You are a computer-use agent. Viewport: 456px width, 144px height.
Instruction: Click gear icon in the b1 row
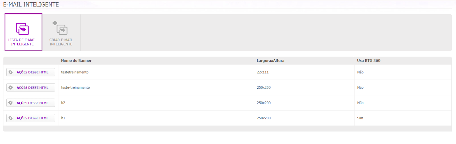click(x=11, y=118)
